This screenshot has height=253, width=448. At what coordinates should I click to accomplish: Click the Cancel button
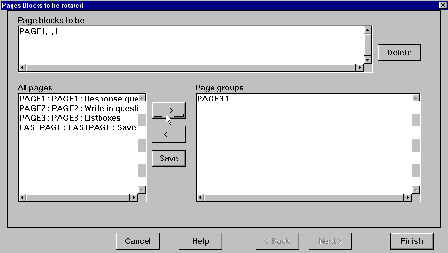(138, 241)
